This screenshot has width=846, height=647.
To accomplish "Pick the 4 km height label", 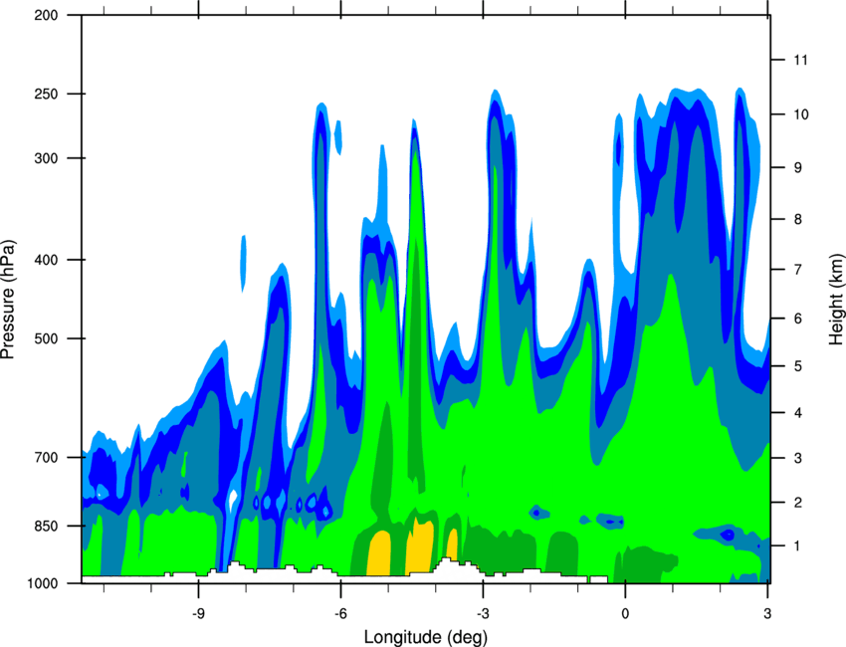I will pyautogui.click(x=798, y=413).
